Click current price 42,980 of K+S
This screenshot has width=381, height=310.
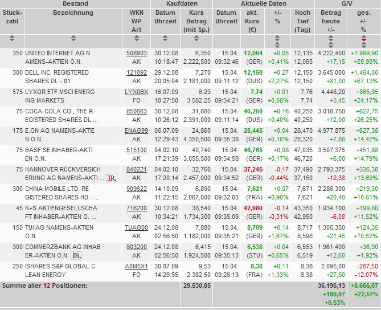coord(253,208)
